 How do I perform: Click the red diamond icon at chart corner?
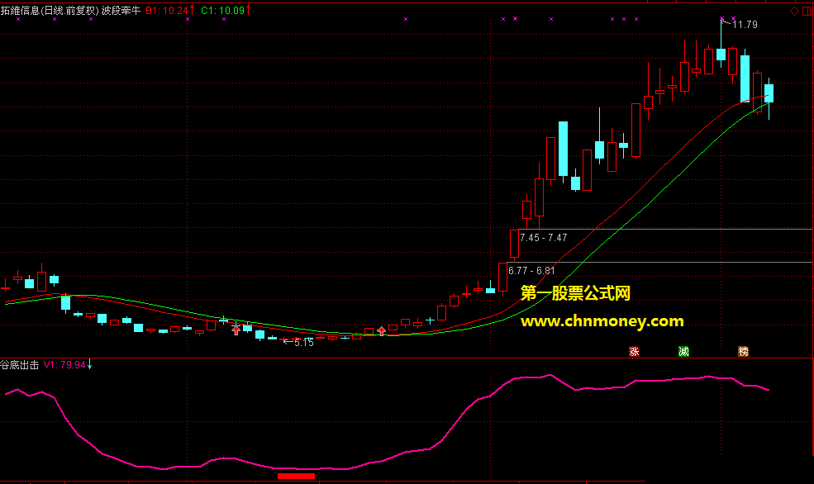pos(794,11)
